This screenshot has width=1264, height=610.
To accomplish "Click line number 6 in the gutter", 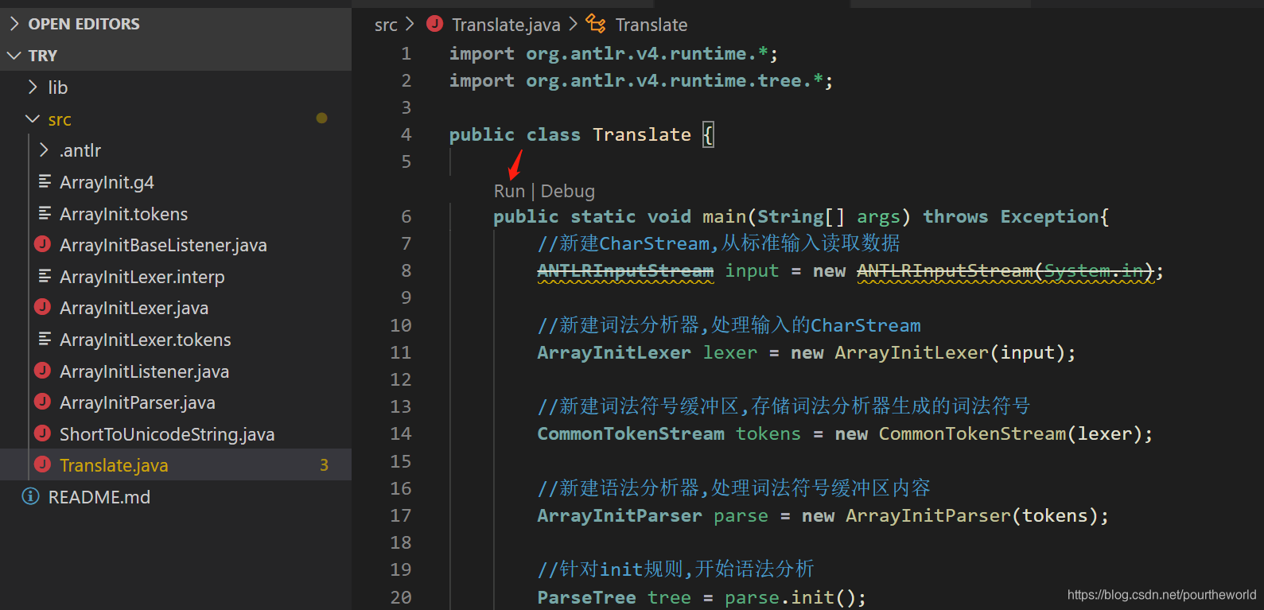I will click(406, 216).
